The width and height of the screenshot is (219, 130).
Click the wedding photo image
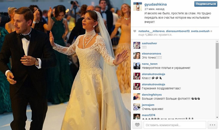pyautogui.click(x=65, y=65)
